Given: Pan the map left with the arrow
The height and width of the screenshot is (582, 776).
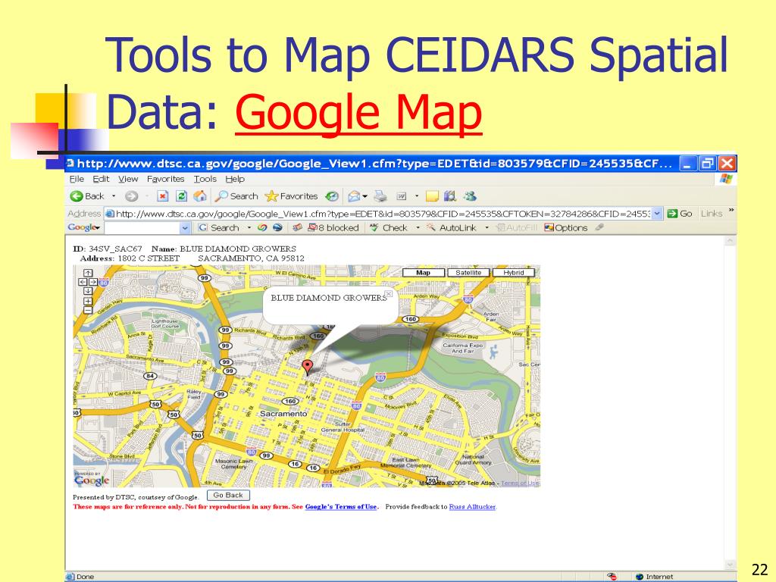Looking at the screenshot, I should 83,282.
